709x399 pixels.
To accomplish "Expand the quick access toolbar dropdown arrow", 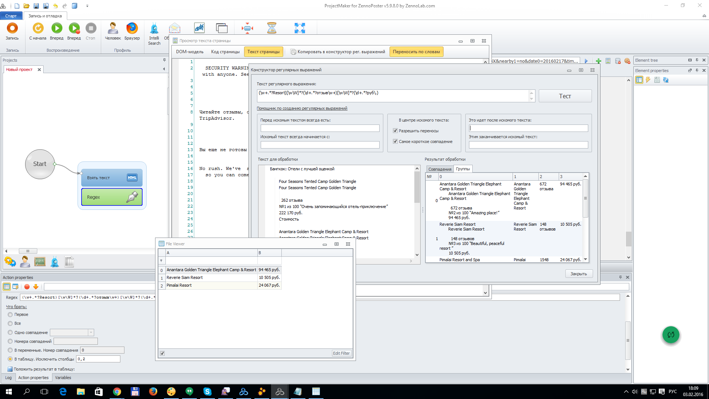I will click(x=87, y=6).
